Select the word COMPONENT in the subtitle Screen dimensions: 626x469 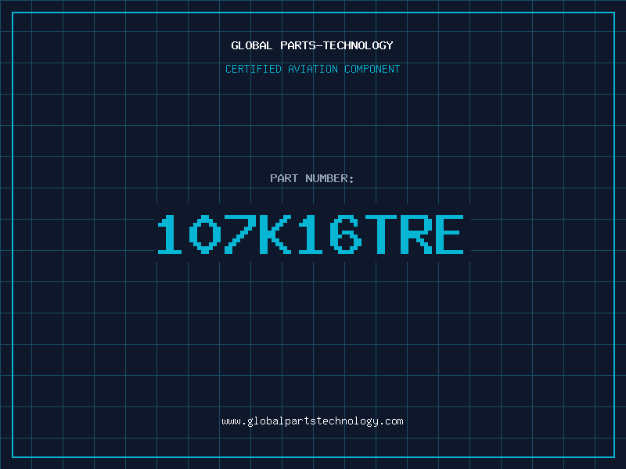coord(372,69)
